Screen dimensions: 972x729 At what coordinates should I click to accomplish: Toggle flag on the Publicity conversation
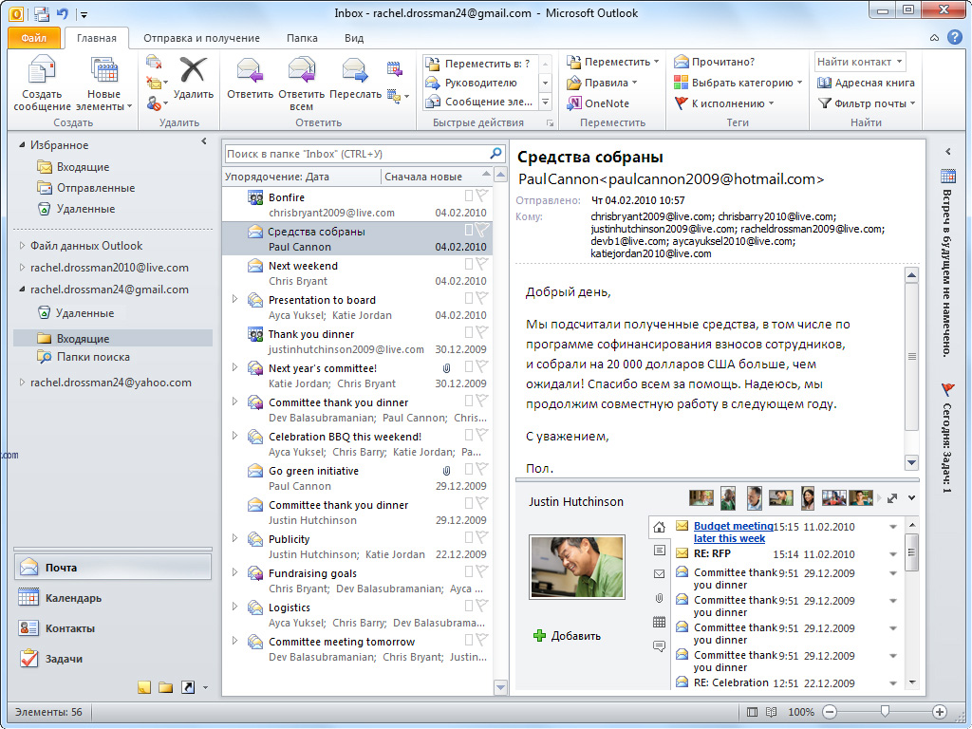pyautogui.click(x=481, y=537)
